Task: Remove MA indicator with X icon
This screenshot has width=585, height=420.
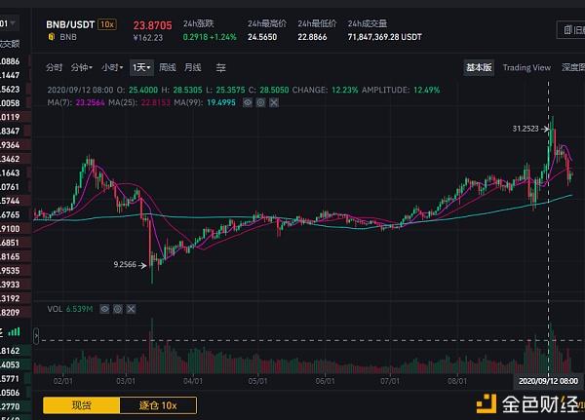Action: [274, 102]
